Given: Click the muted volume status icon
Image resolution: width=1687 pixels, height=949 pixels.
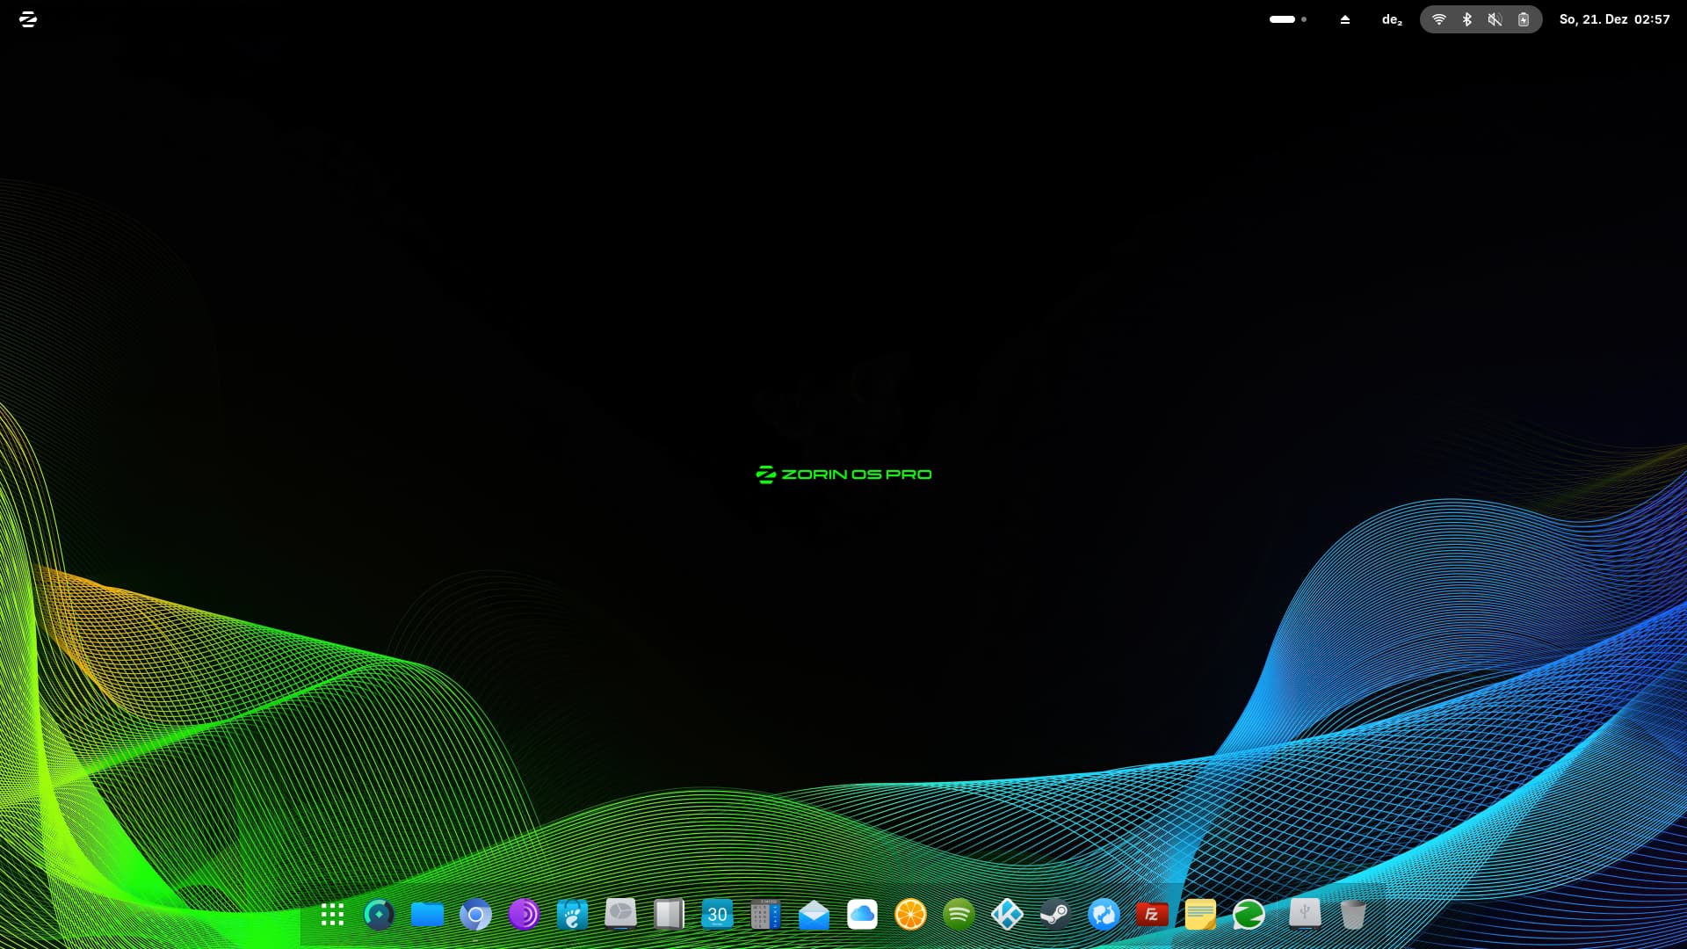Looking at the screenshot, I should click(1495, 19).
